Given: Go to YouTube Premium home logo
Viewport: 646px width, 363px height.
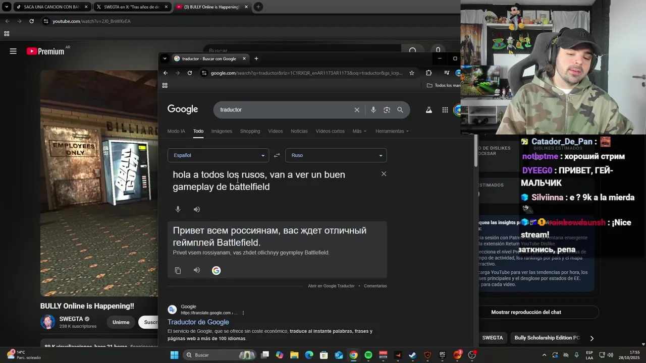Looking at the screenshot, I should [45, 51].
